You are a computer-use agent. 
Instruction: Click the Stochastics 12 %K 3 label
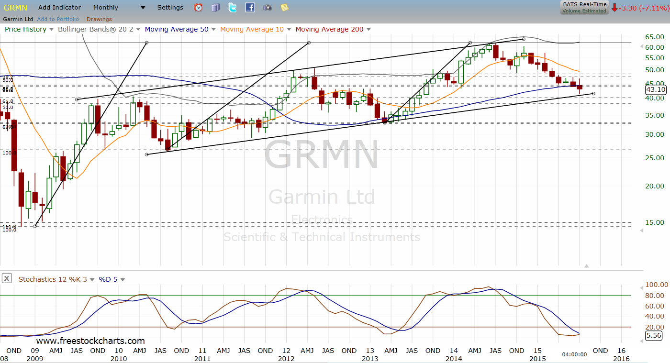point(53,279)
